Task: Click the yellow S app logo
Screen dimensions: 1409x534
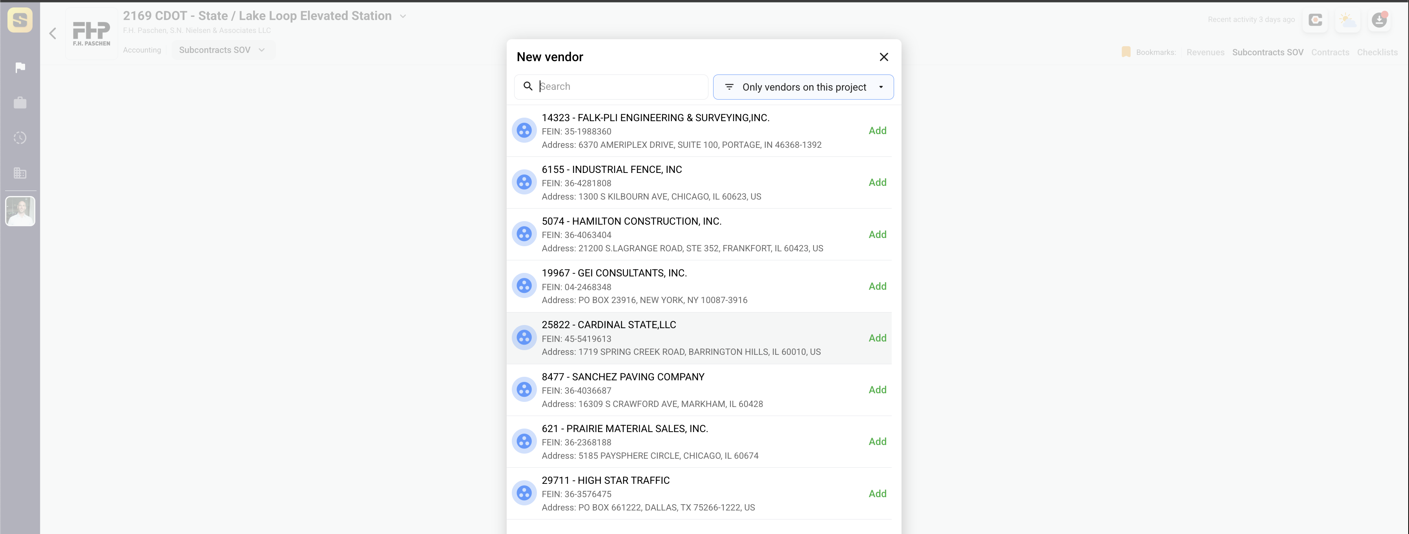Action: (x=20, y=20)
